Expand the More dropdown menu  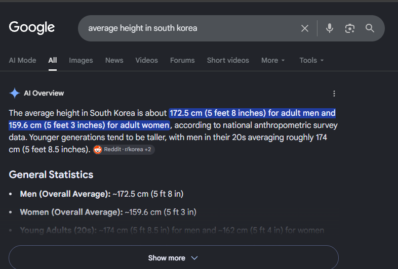tap(273, 60)
